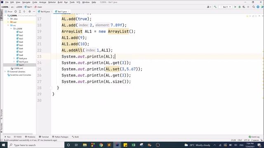
Task: Click the UTF-8 encoding status item
Action: (247, 140)
